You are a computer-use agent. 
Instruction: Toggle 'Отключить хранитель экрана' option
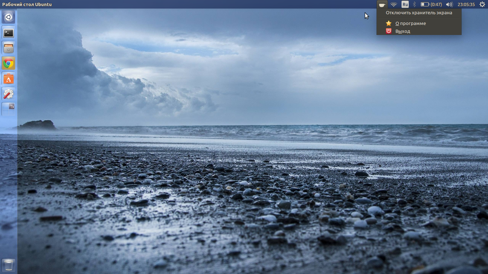419,13
